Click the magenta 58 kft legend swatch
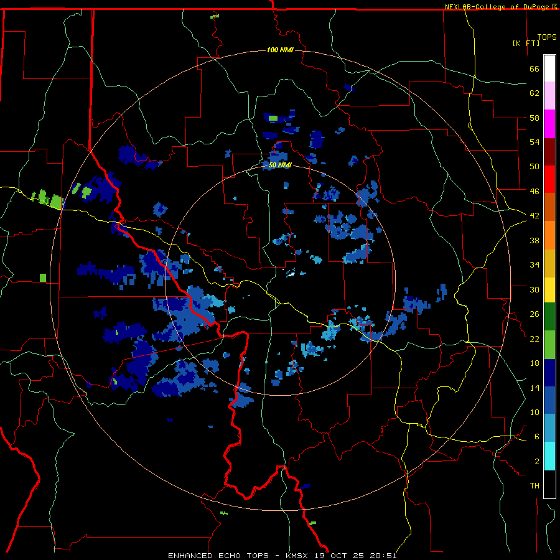The width and height of the screenshot is (560, 560). tap(549, 124)
